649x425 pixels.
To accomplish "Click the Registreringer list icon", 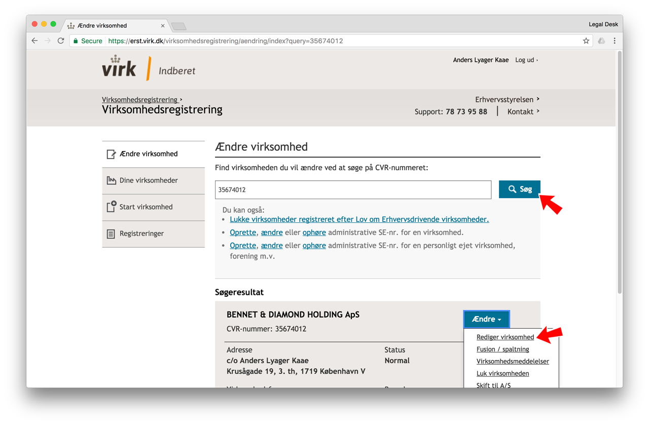I will pyautogui.click(x=111, y=234).
